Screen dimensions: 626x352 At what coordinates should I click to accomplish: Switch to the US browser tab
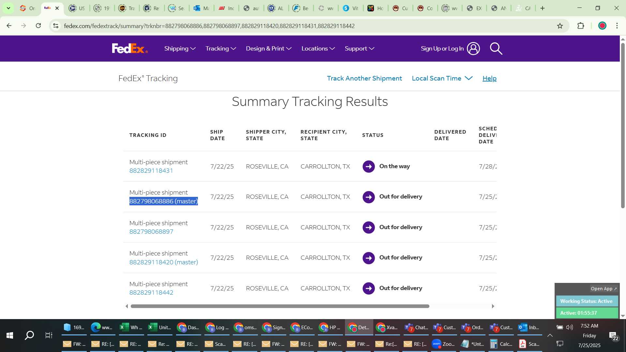pyautogui.click(x=77, y=8)
